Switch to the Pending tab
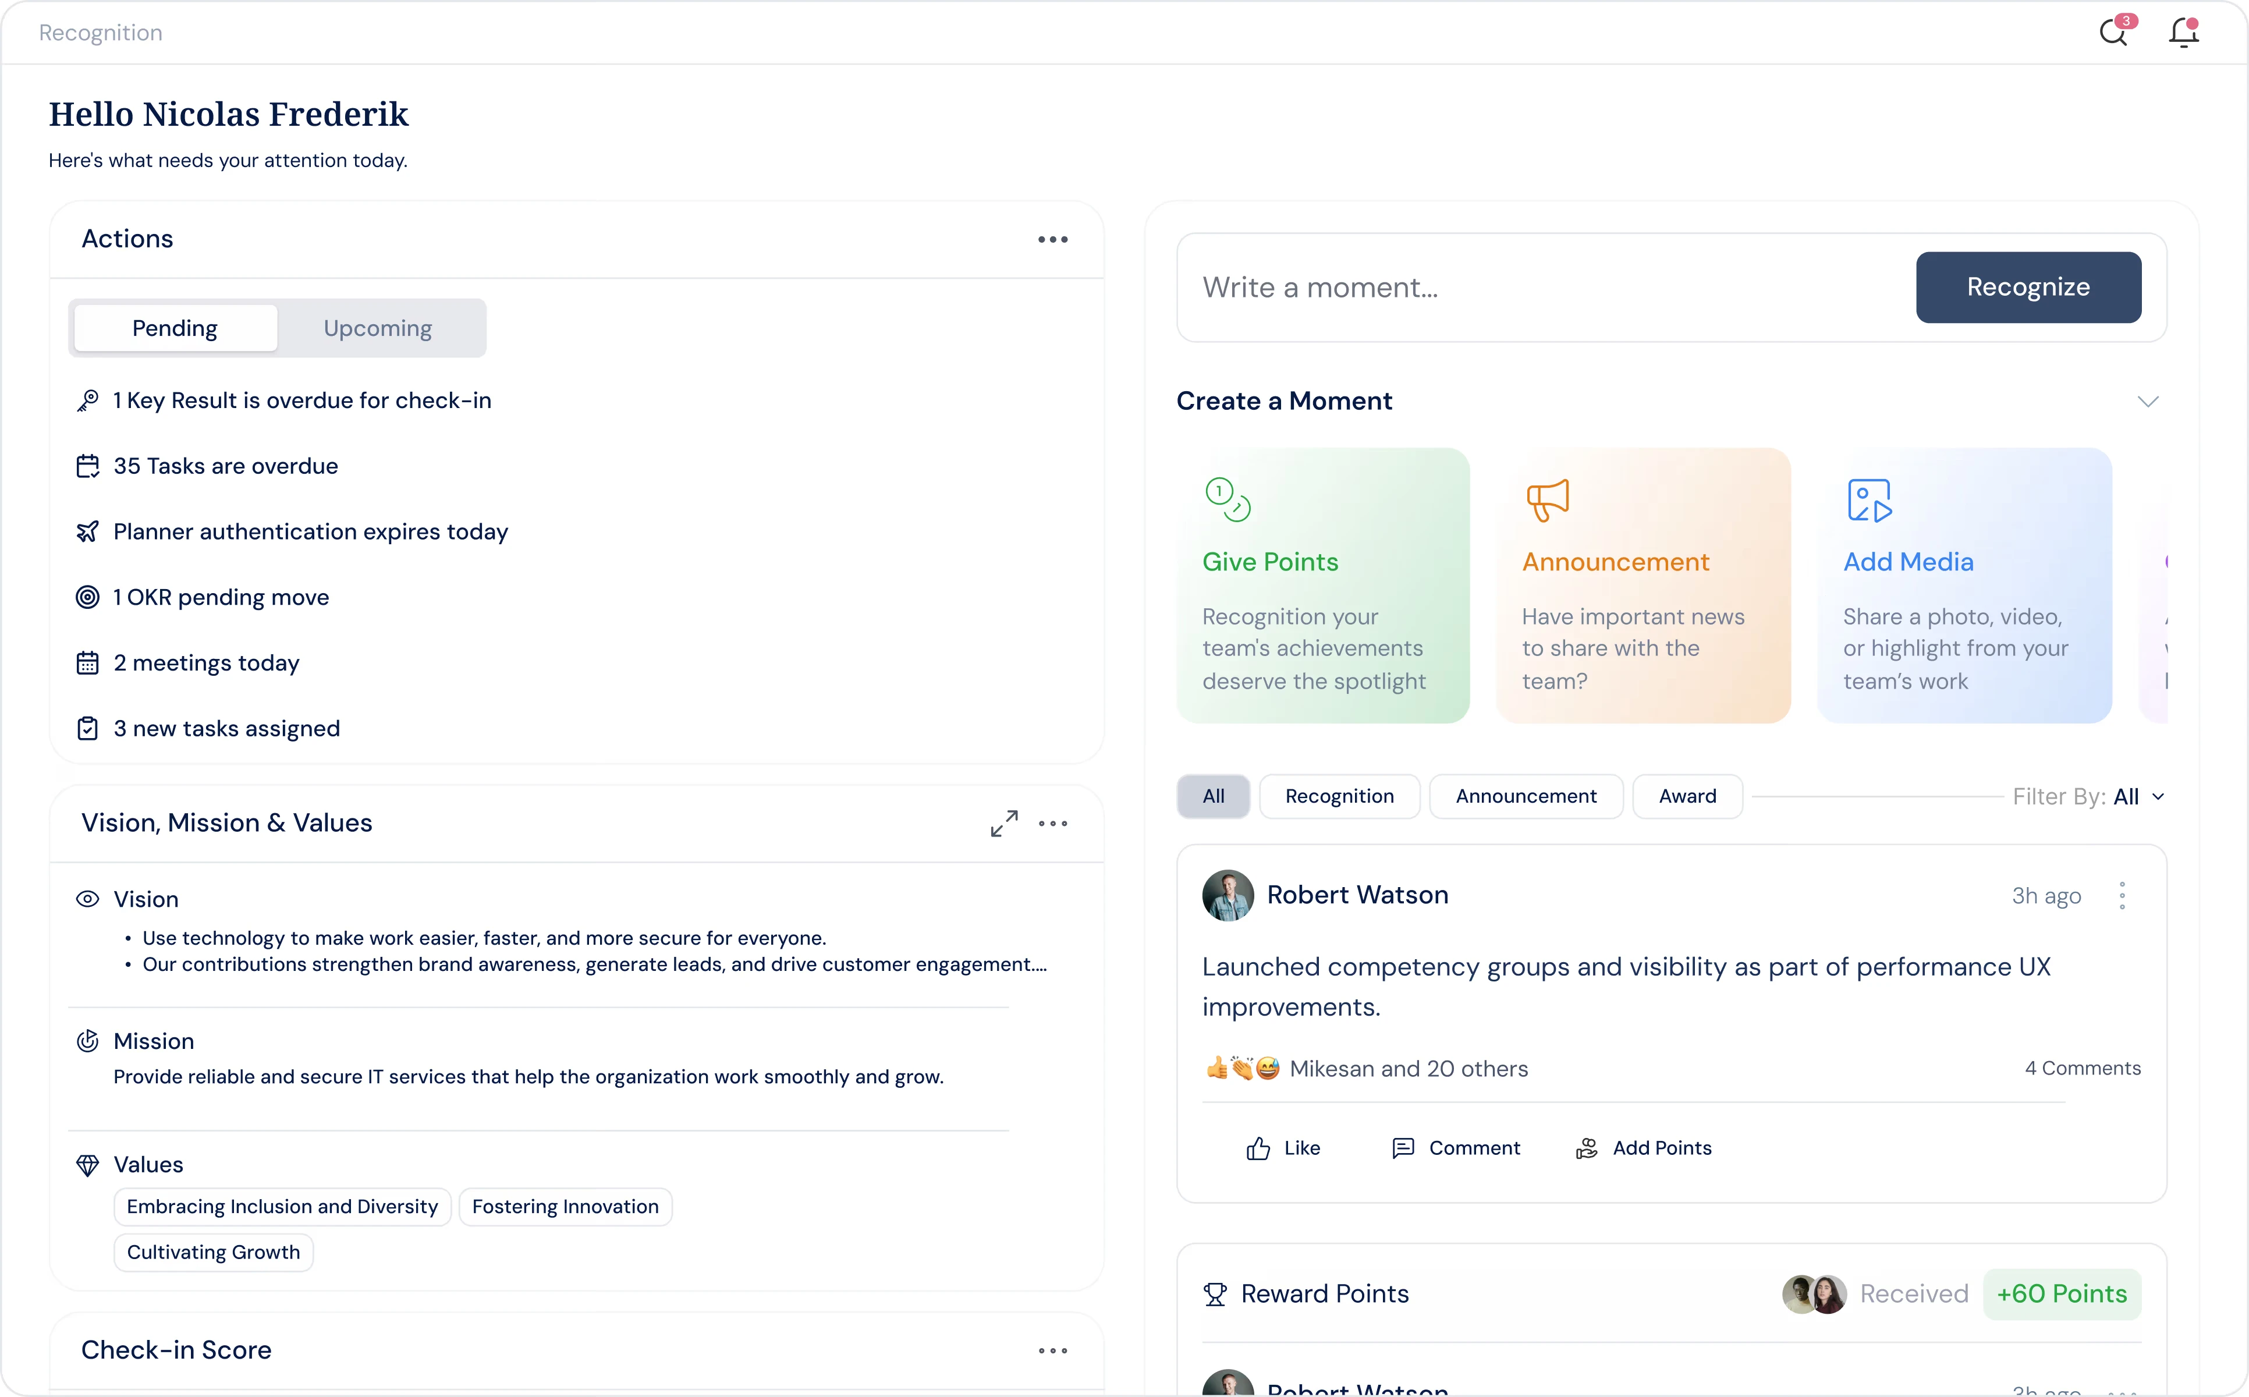The width and height of the screenshot is (2249, 1397). [x=176, y=328]
